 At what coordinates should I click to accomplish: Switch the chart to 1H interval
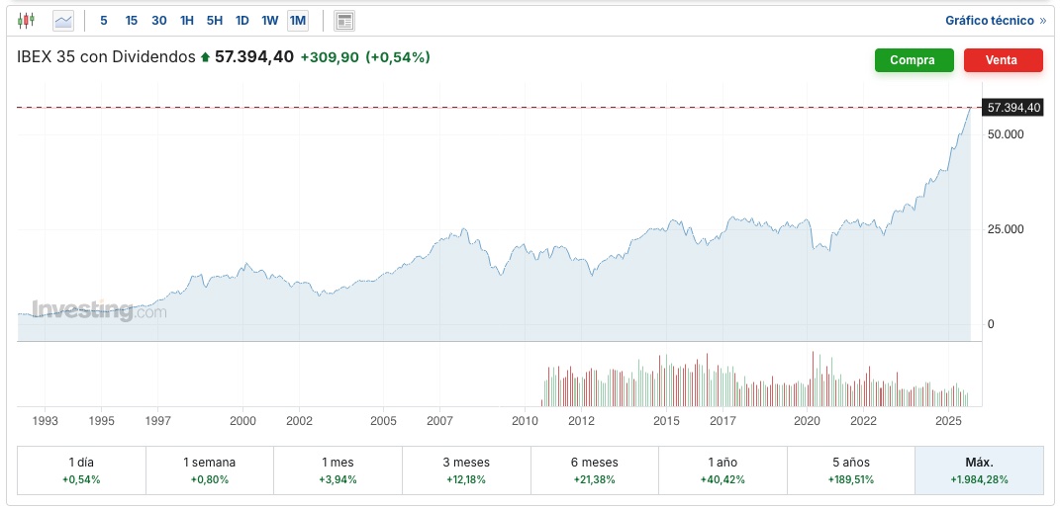point(187,20)
